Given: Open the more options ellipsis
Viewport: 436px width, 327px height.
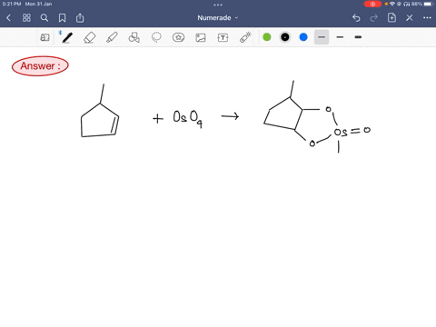Looking at the screenshot, I should (427, 18).
